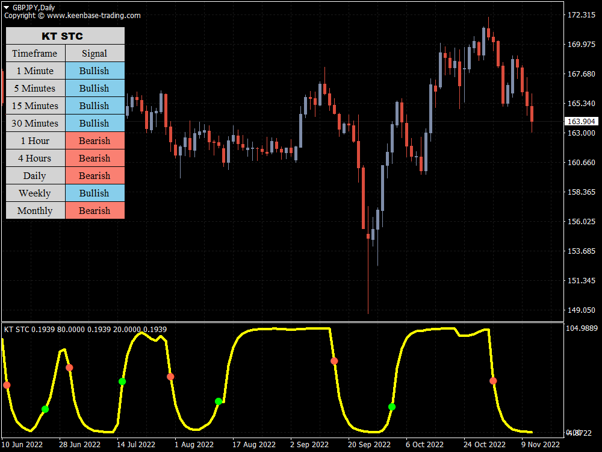The image size is (602, 452).
Task: Click the 5 Minutes timeframe cell
Action: (36, 88)
